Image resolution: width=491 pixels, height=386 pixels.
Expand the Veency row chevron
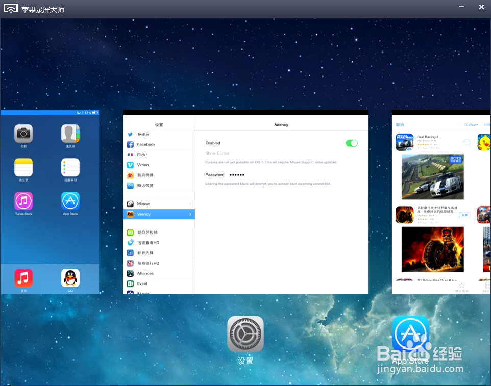tap(190, 214)
